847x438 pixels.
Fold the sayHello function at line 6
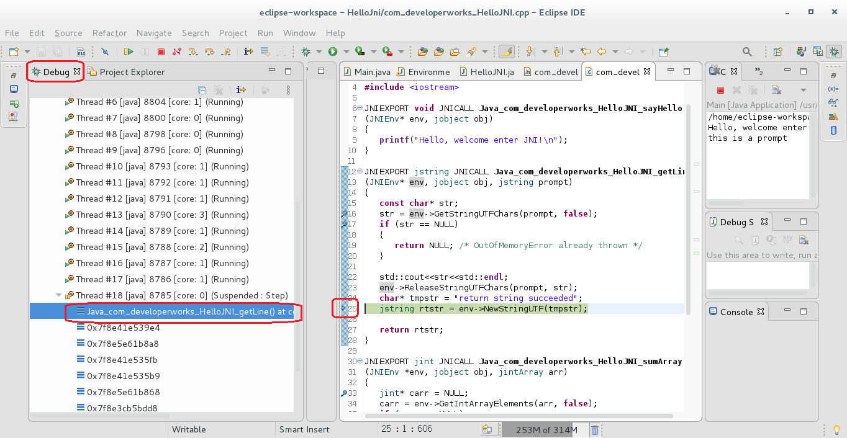tap(361, 108)
